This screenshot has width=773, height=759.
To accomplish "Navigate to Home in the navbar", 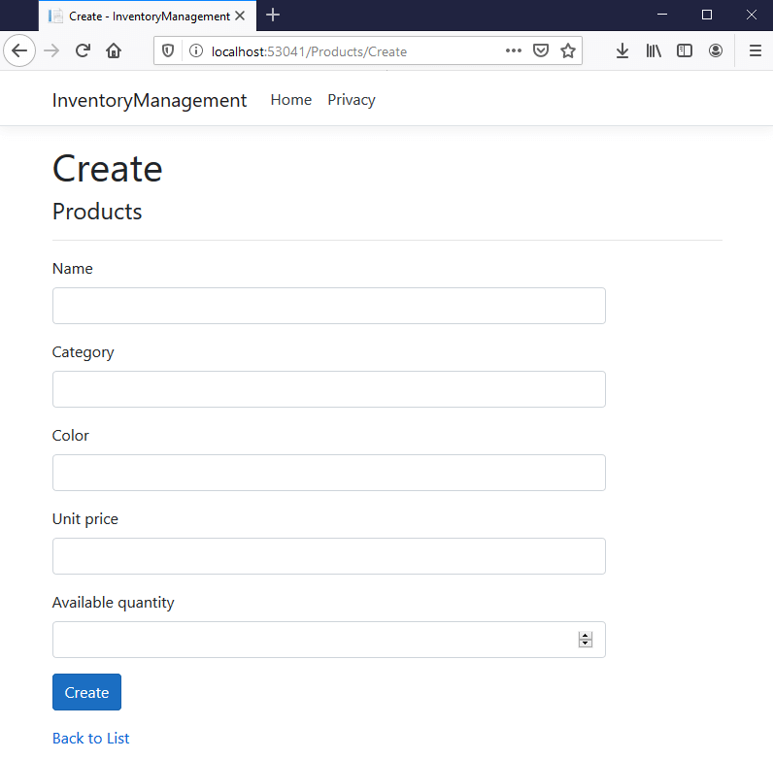I will [x=290, y=100].
